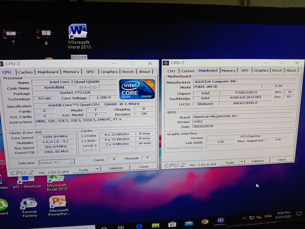
Task: Open the Socket #1 selection dropdown
Action: coord(57,162)
